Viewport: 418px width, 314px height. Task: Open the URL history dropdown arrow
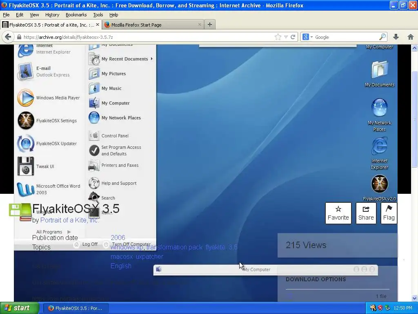click(x=286, y=37)
